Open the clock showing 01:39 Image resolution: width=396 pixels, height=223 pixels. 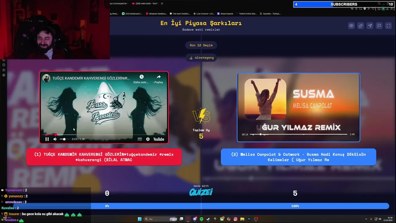388,219
